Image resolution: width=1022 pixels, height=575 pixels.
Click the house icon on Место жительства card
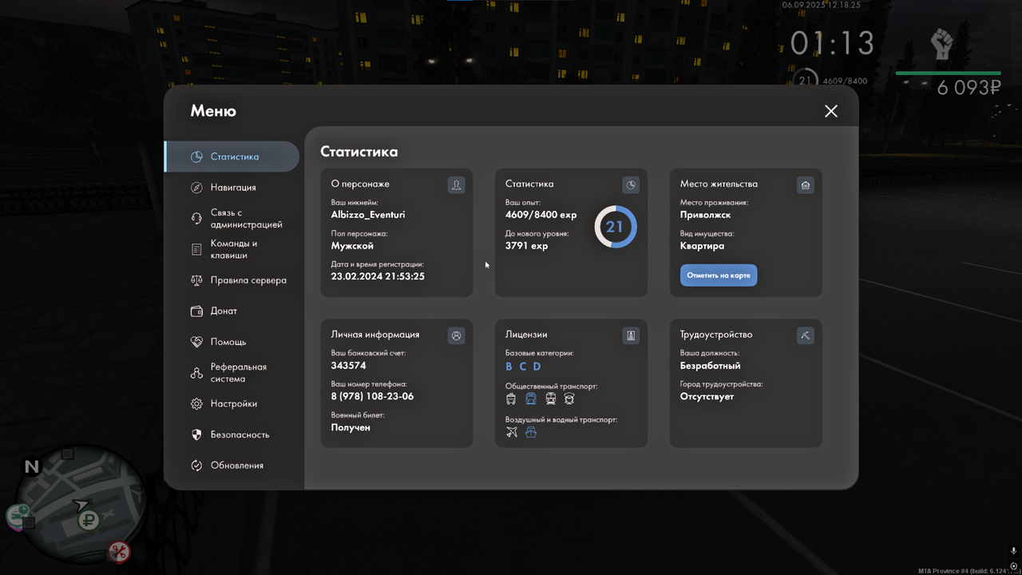pyautogui.click(x=805, y=185)
